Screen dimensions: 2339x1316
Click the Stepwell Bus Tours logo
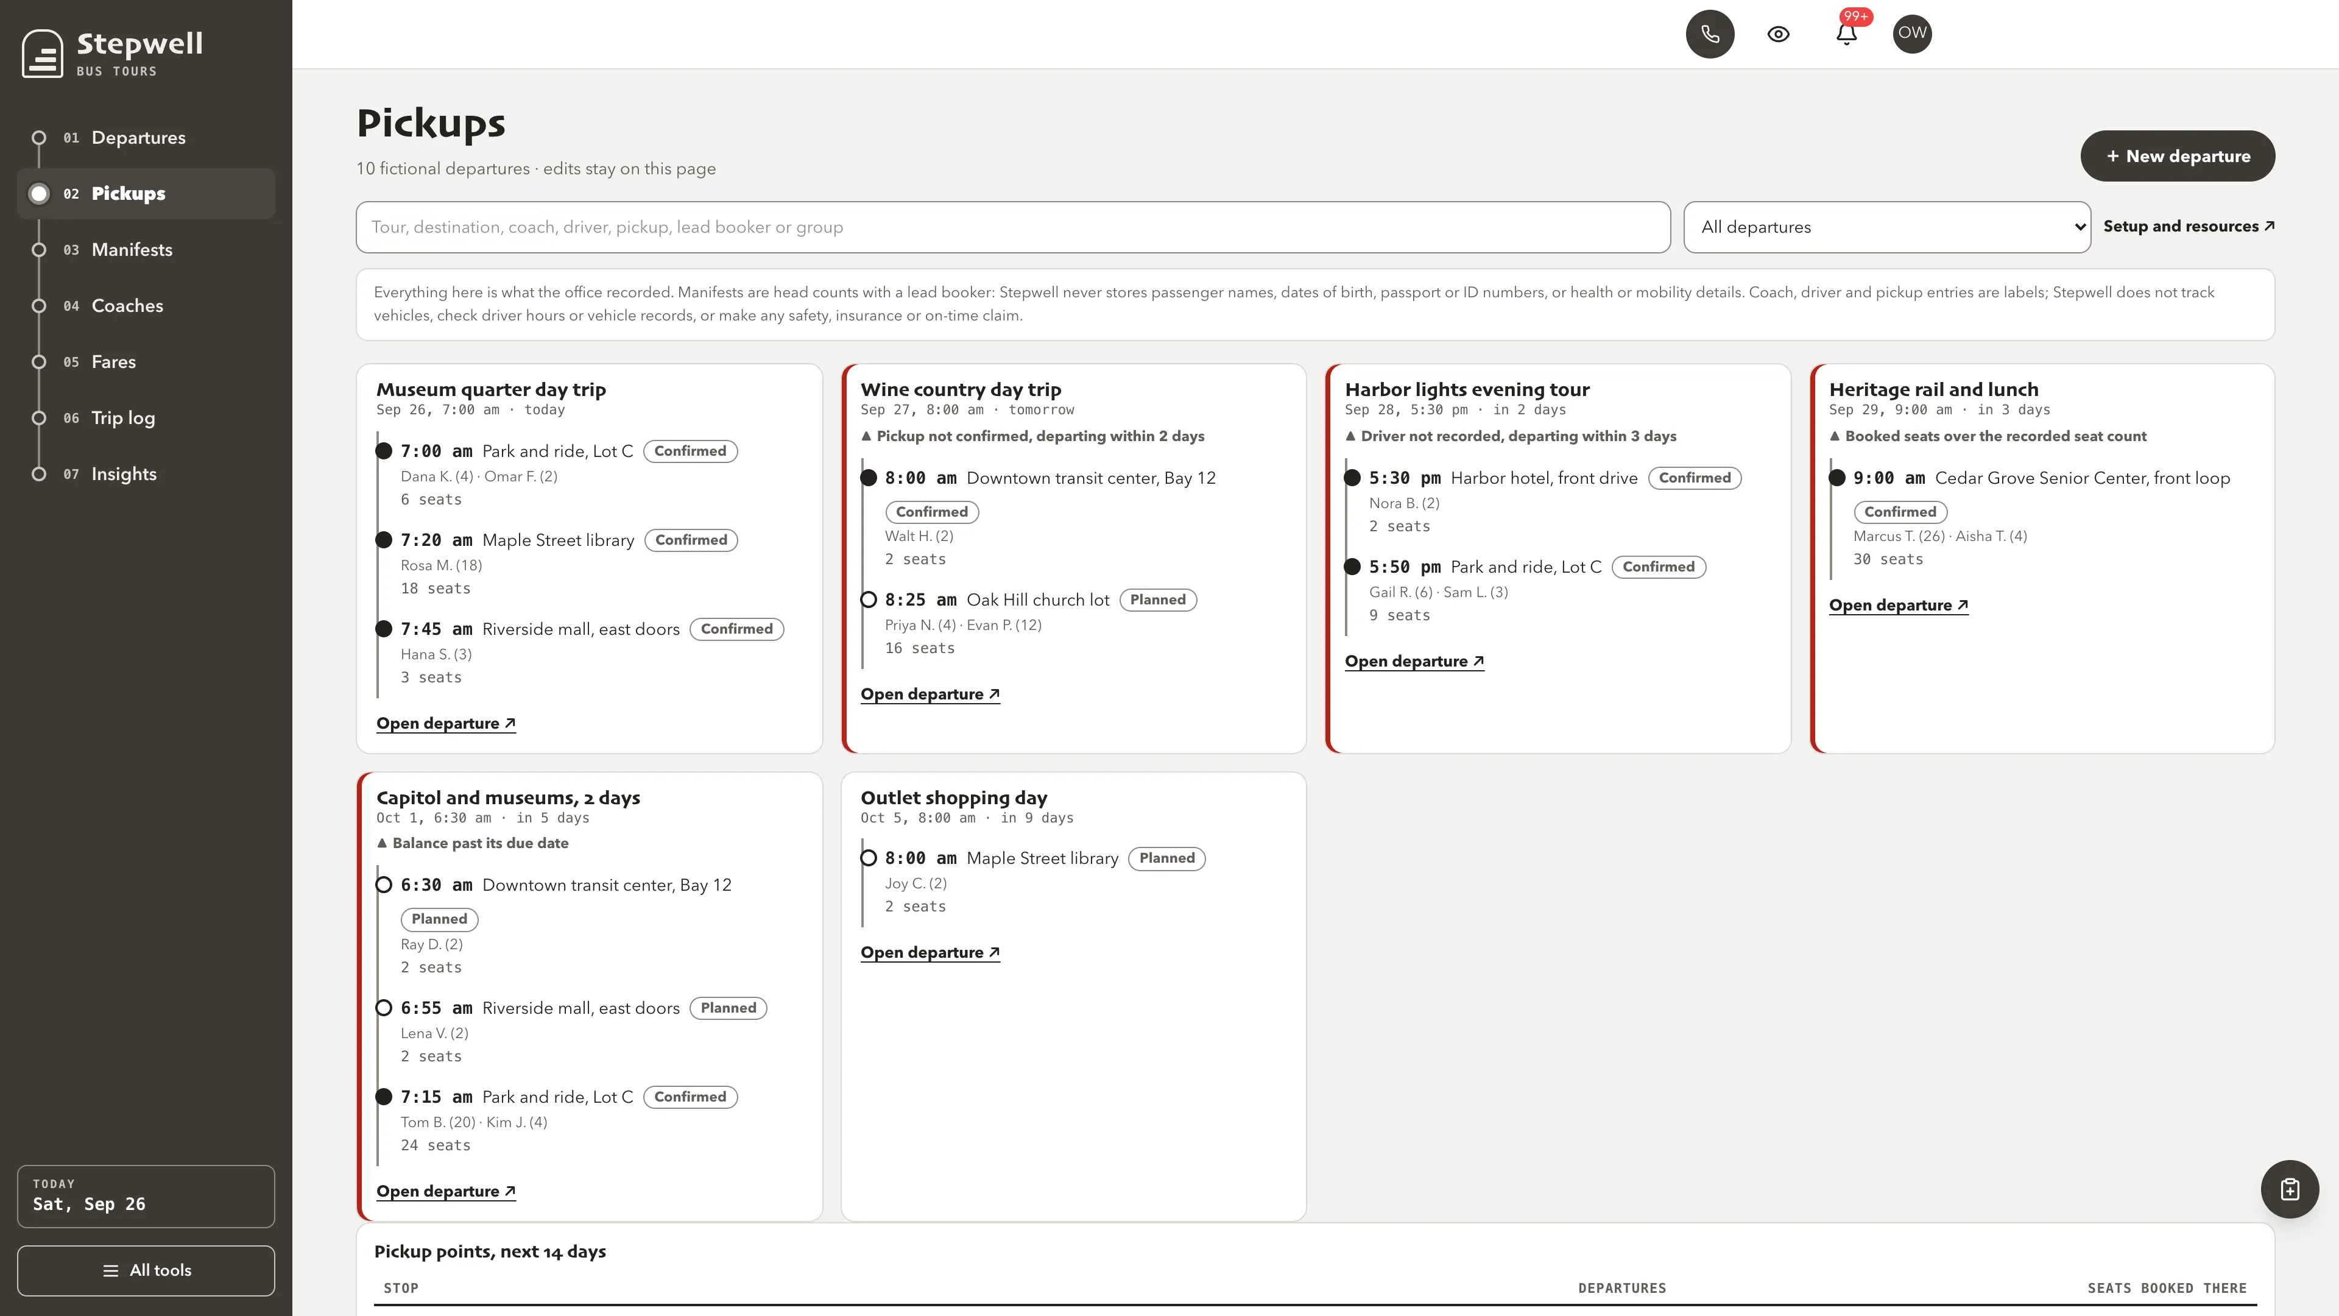click(x=113, y=54)
